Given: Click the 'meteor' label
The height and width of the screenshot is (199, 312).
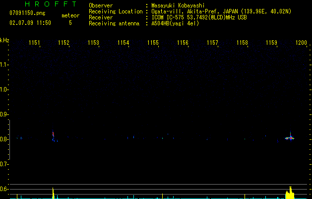Looking at the screenshot, I should pyautogui.click(x=70, y=15).
